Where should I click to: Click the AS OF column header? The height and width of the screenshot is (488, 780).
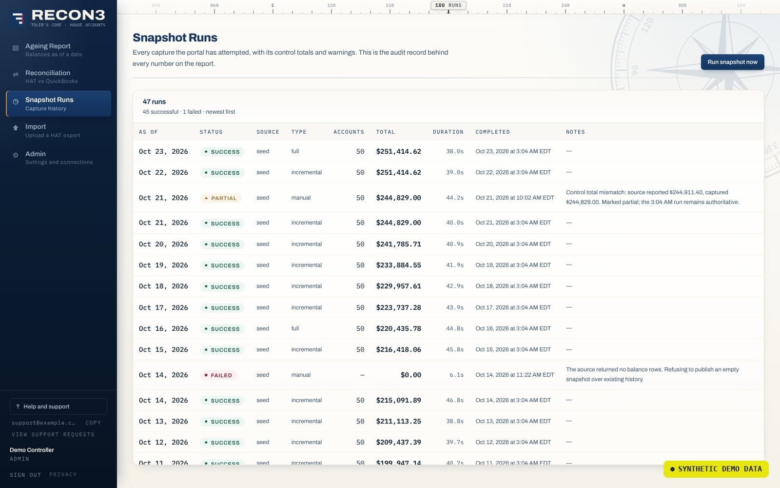click(148, 132)
